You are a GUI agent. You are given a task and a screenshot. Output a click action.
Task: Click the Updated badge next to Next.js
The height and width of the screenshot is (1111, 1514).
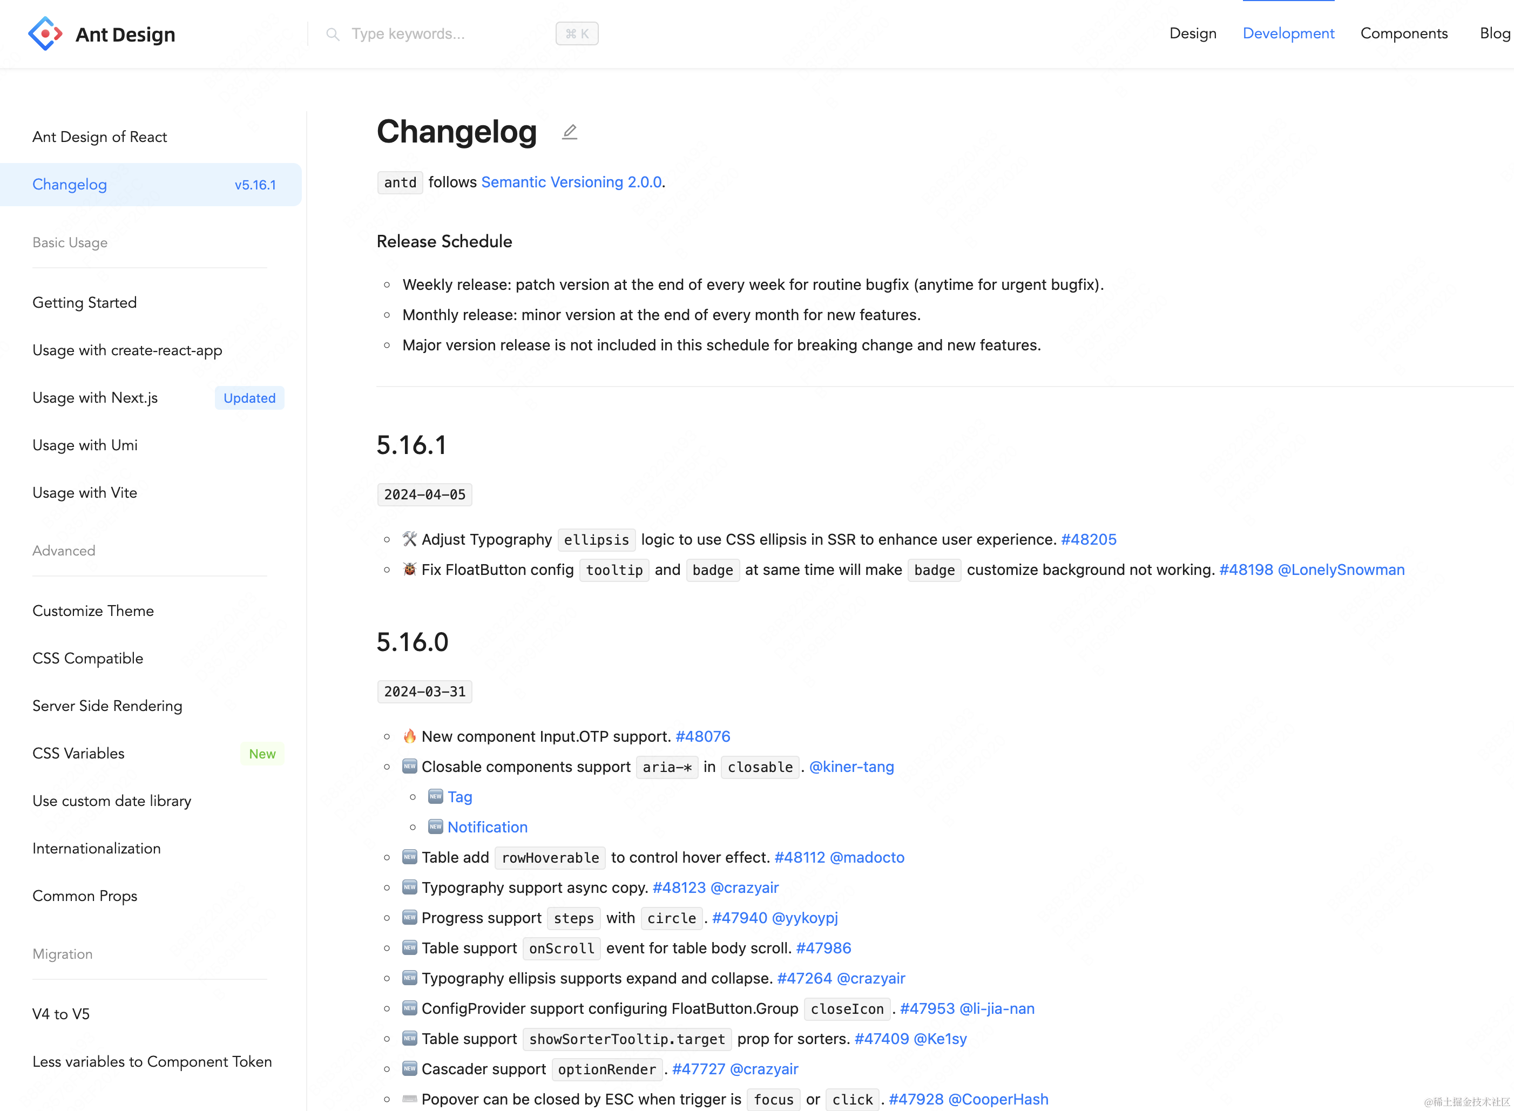(x=249, y=398)
